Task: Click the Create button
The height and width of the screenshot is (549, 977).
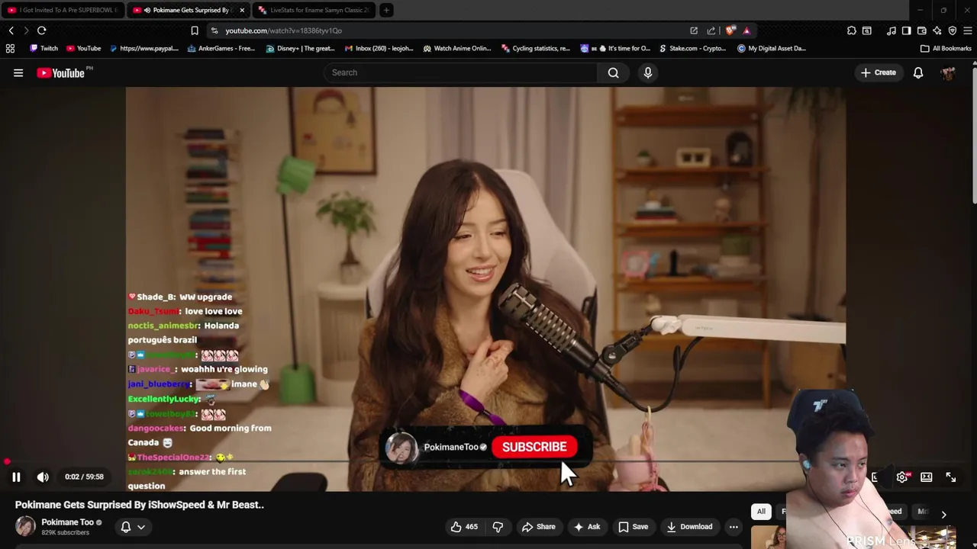Action: pos(879,72)
